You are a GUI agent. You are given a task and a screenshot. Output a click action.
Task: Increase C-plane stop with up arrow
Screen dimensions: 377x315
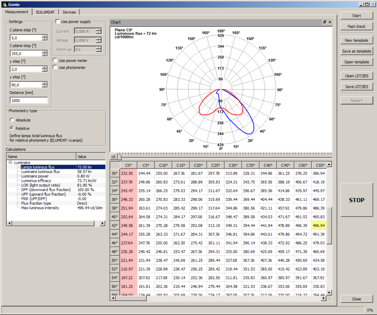pos(45,52)
